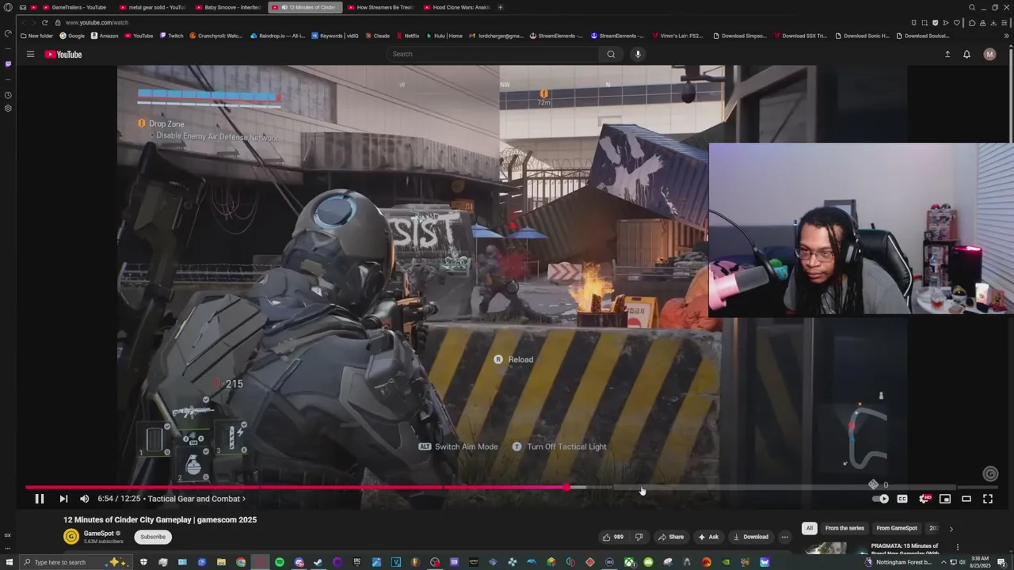Click the YouTube search field
Image resolution: width=1014 pixels, height=570 pixels.
pyautogui.click(x=493, y=54)
